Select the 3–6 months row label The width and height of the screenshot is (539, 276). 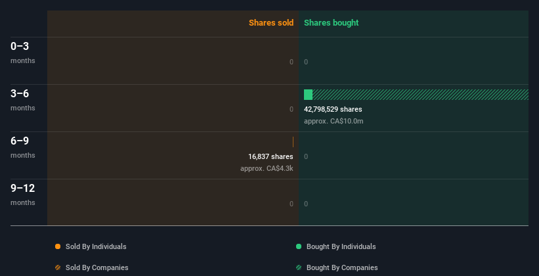[23, 100]
